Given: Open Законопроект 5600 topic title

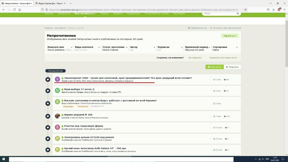Looking at the screenshot, I should coord(128,78).
